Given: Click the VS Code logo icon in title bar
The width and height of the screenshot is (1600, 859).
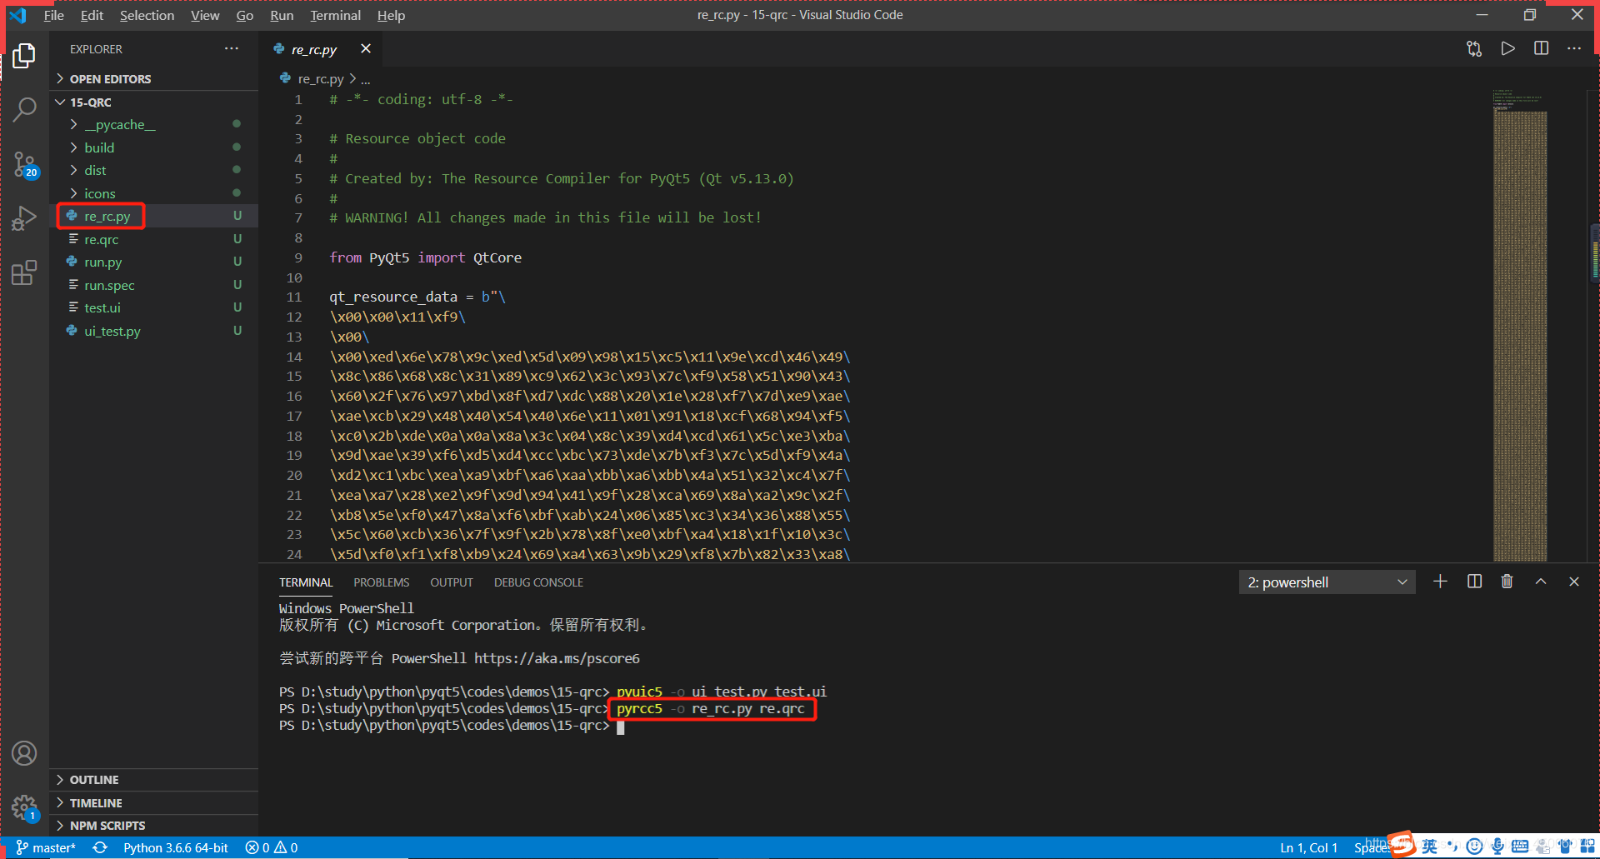Looking at the screenshot, I should 17,15.
